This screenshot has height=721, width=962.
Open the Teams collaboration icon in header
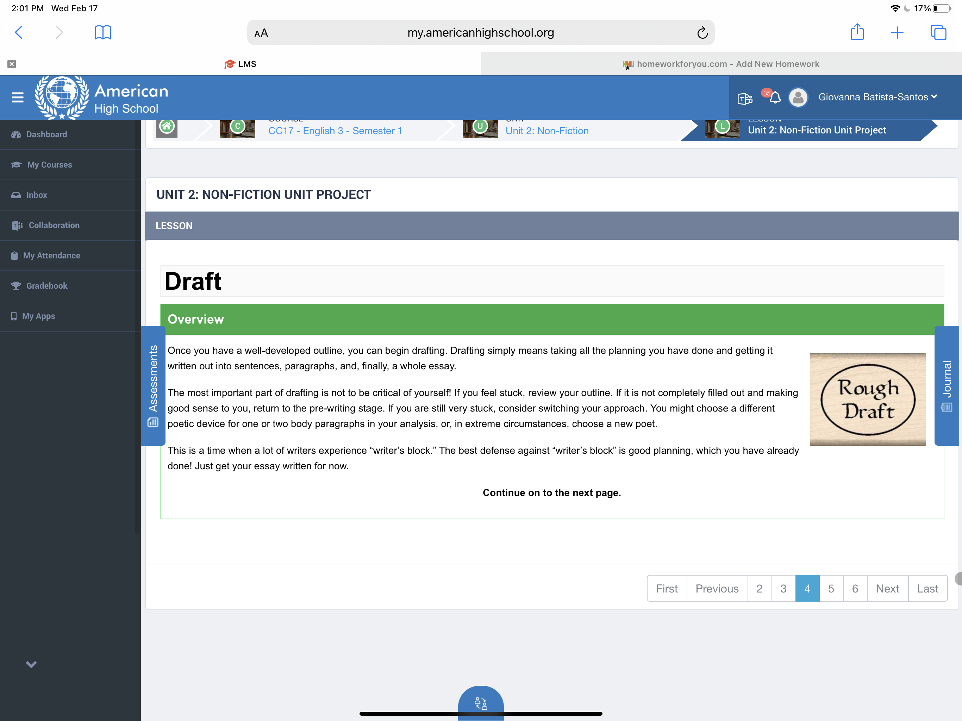pos(744,98)
